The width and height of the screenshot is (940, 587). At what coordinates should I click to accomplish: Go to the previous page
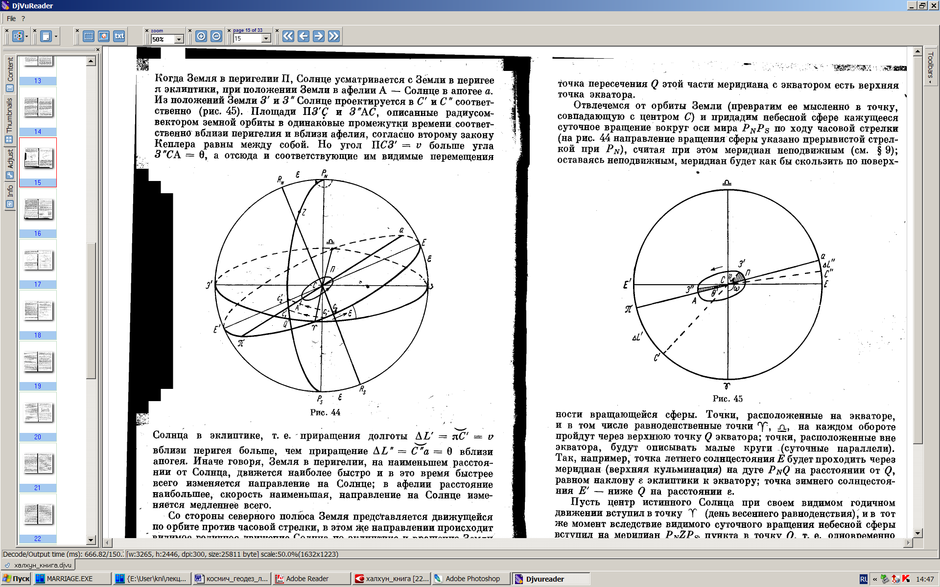click(x=304, y=36)
